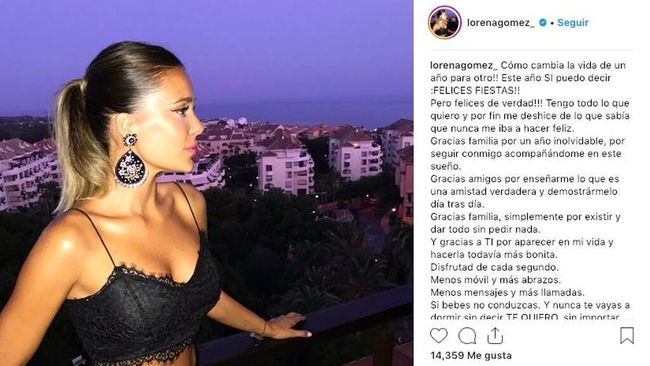Viewport: 650px width, 366px height.
Task: Open the lorenagomez_ username in the post header
Action: click(501, 22)
